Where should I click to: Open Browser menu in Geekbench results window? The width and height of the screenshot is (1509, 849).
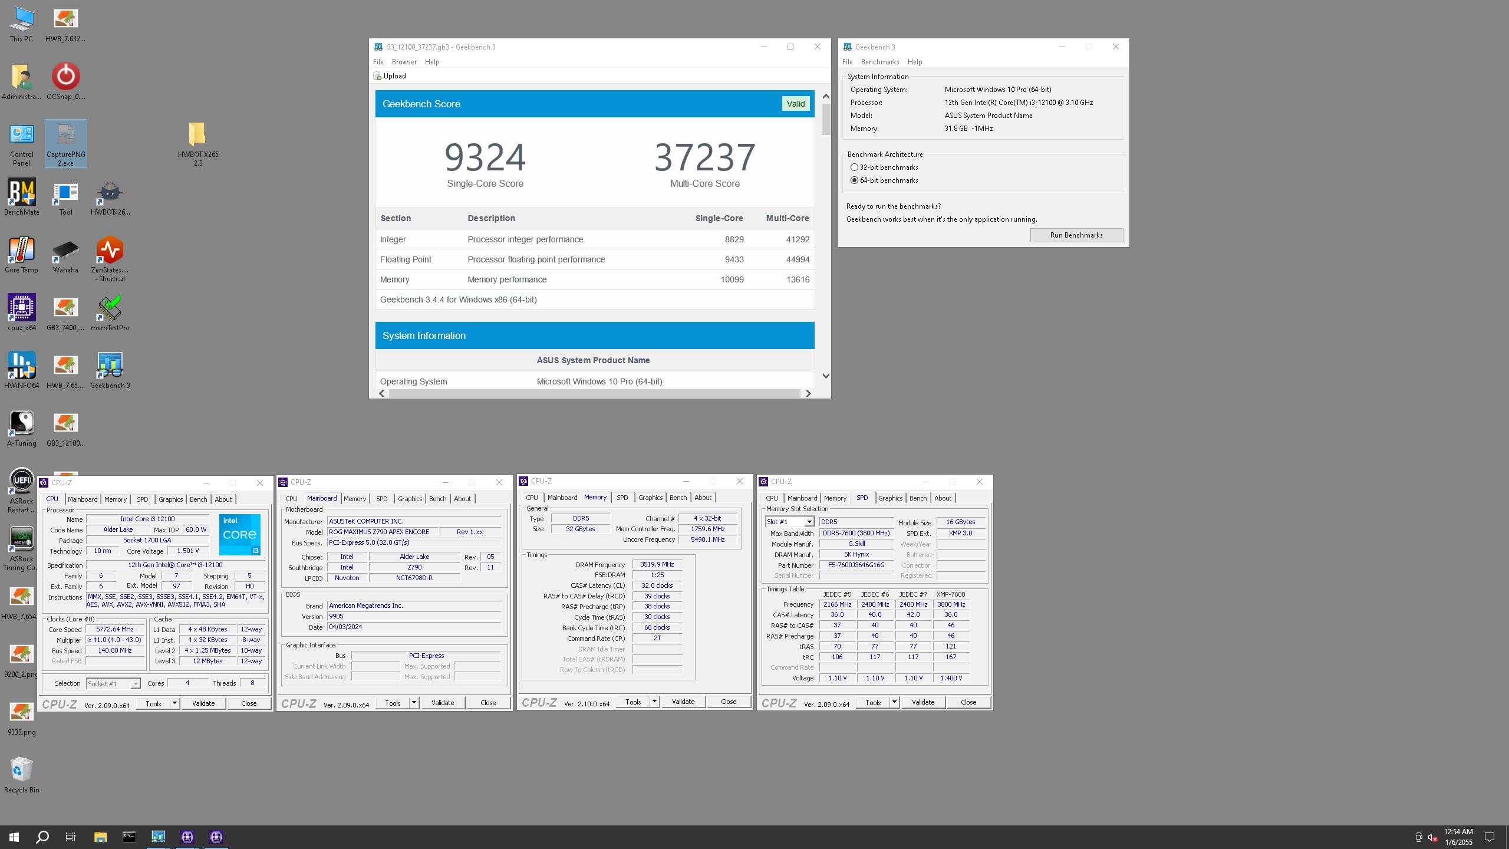404,62
